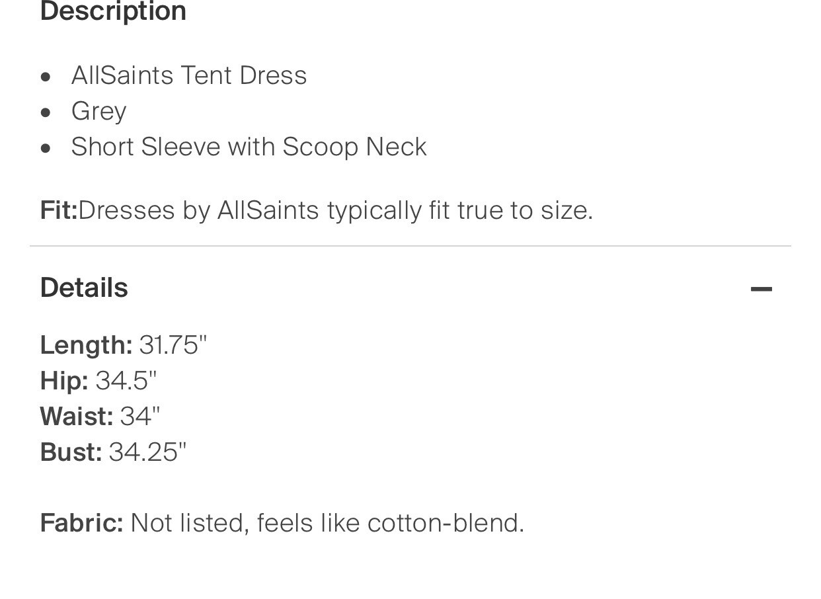Viewport: 821px width, 599px height.
Task: Click the Hip measurement label
Action: [x=63, y=380]
